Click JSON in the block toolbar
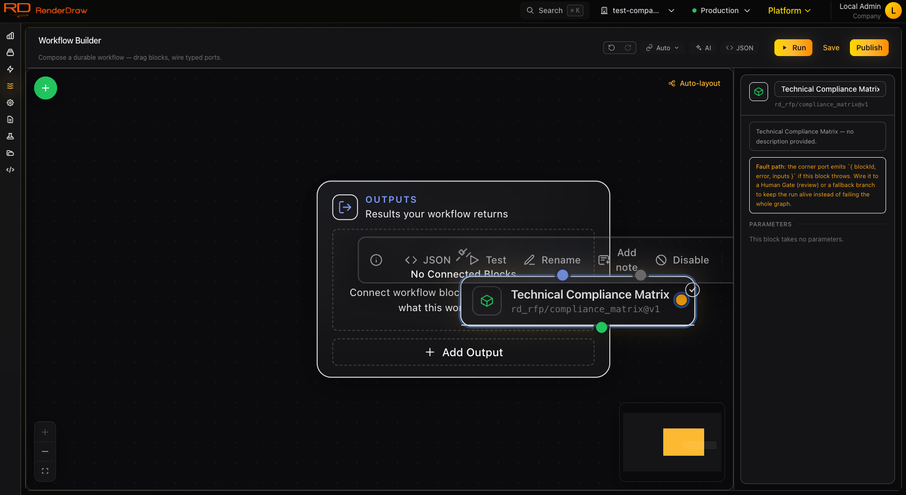906x495 pixels. [x=428, y=260]
